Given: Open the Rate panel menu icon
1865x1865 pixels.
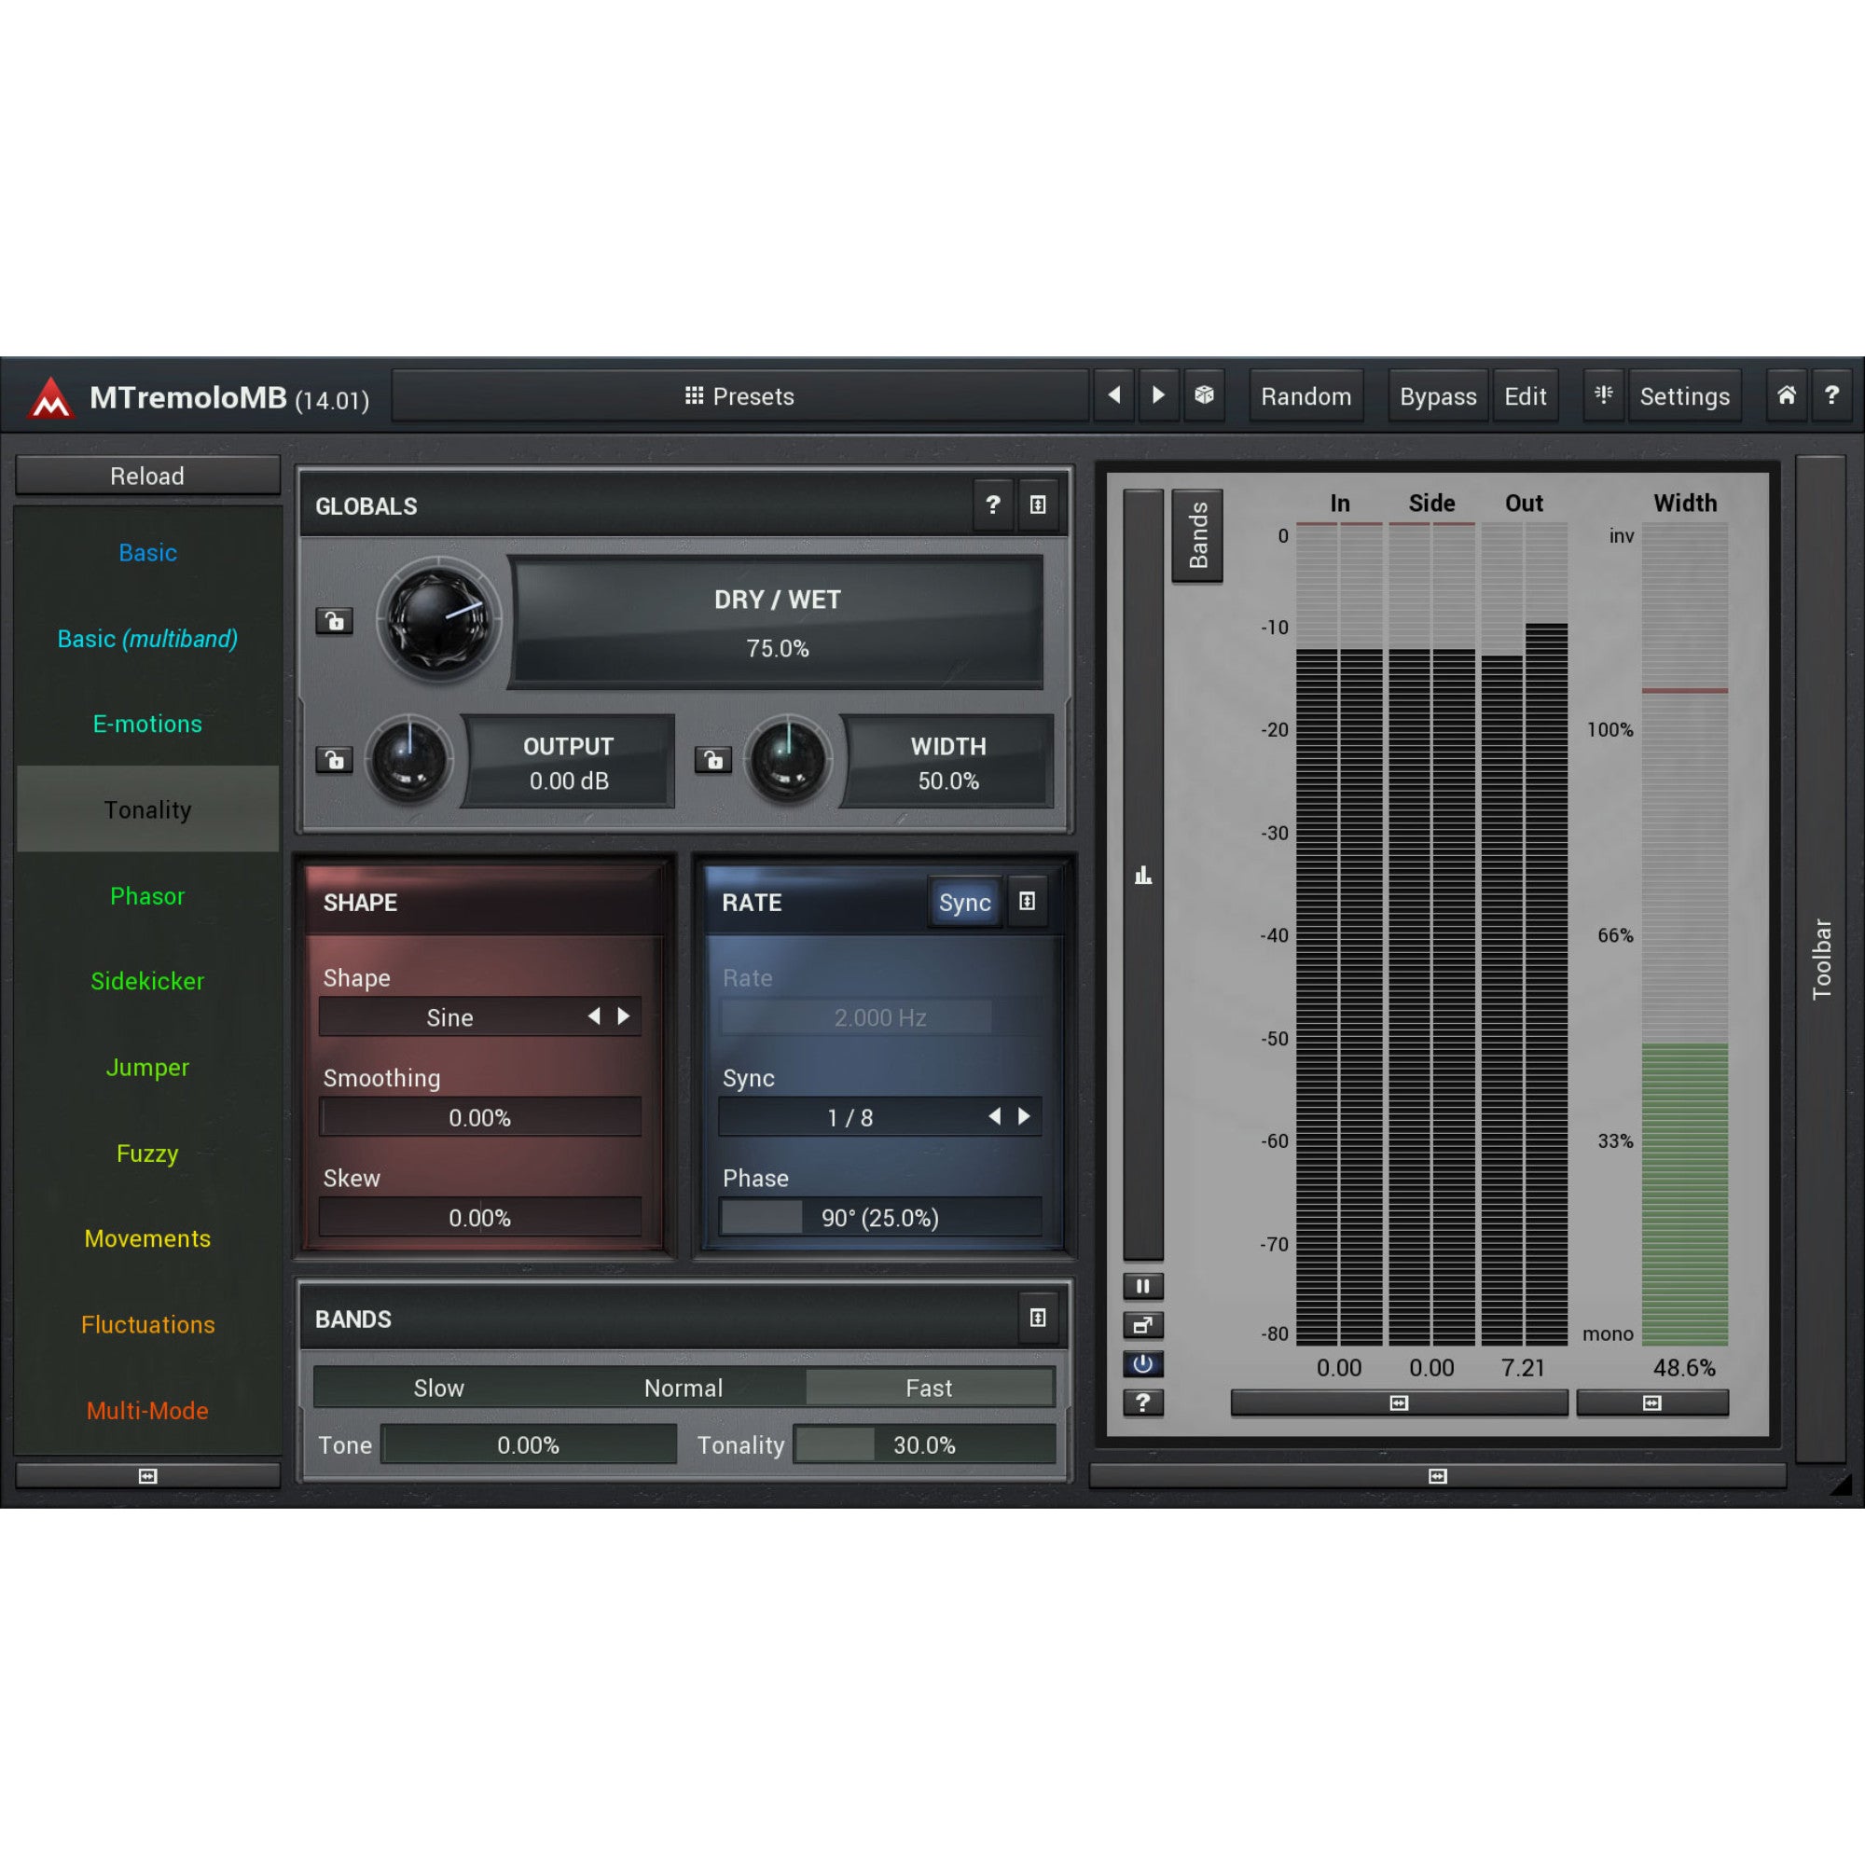Looking at the screenshot, I should point(1027,902).
